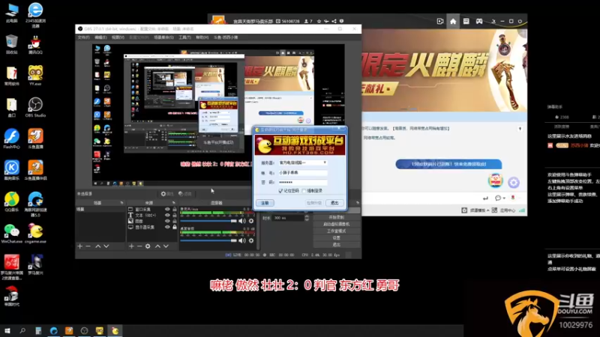The image size is (600, 337).
Task: Select Home icon in Douyu client toolbar
Action: pos(453,22)
